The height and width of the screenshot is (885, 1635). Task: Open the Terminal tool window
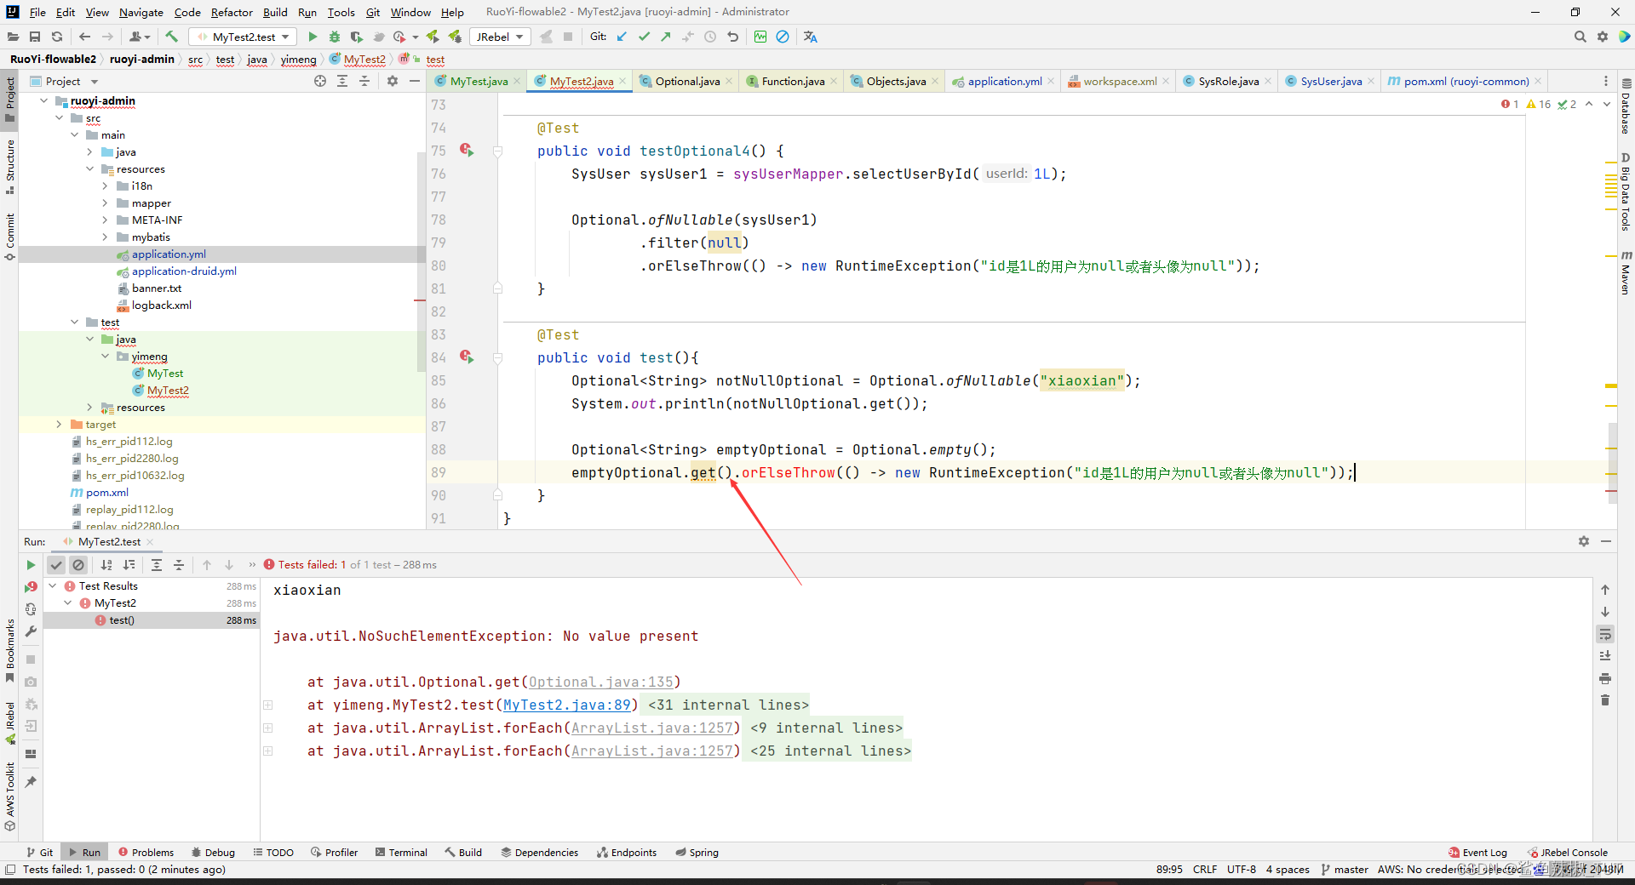pos(402,852)
